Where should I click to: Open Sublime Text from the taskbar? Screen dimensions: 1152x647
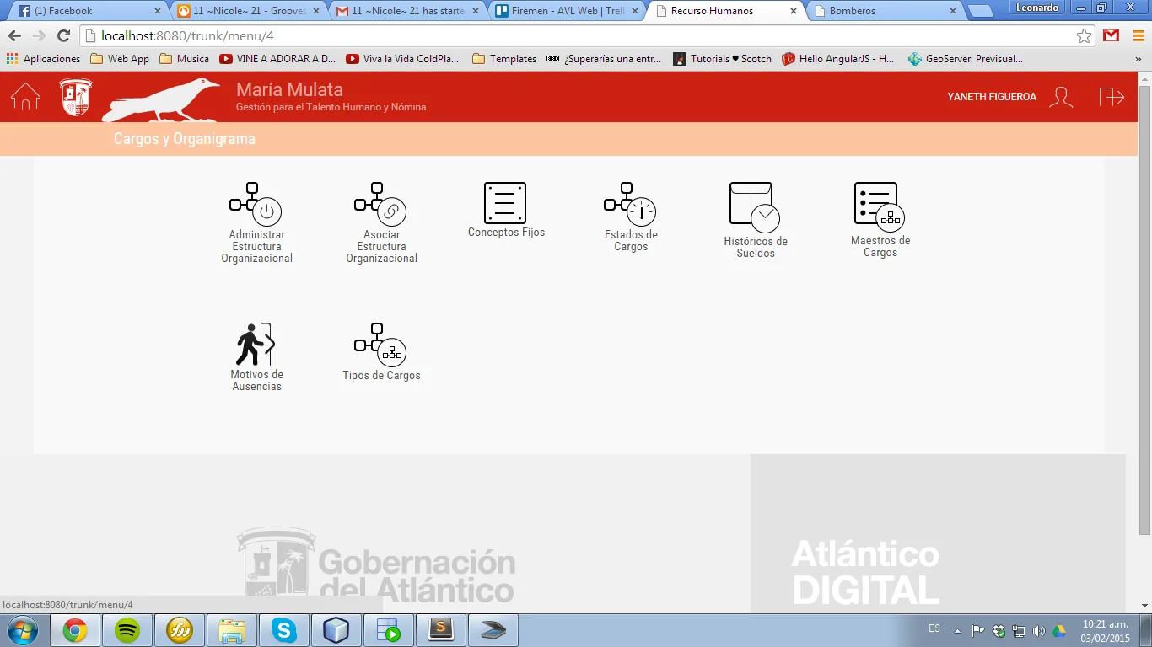(441, 630)
